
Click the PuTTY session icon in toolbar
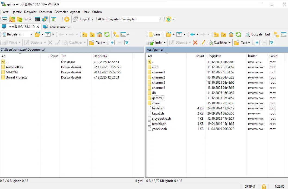pos(45,19)
